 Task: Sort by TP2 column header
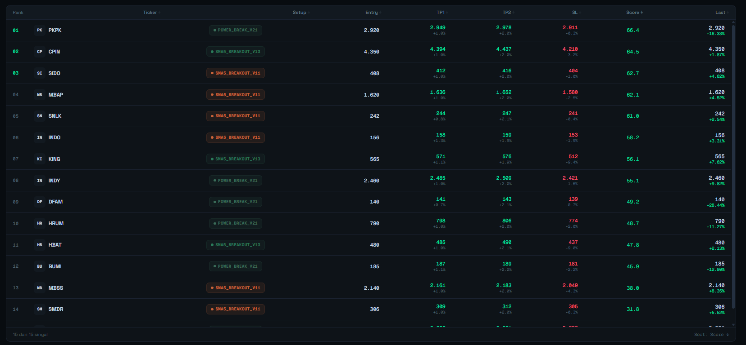(508, 13)
